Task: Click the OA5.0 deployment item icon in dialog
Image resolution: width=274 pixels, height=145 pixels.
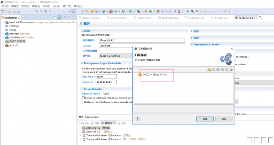Action: point(140,74)
